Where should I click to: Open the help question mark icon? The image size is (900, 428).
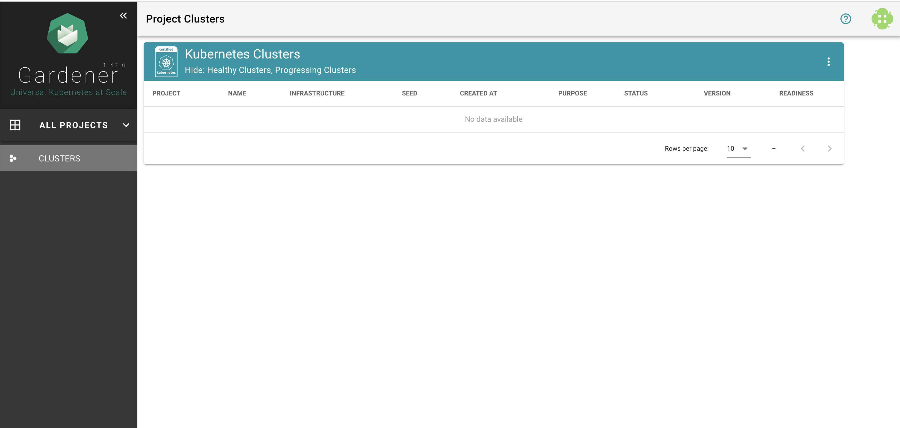coord(845,19)
